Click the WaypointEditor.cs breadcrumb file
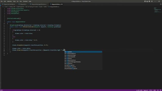Image resolution: width=162 pixels, height=91 pixels. [x=55, y=7]
